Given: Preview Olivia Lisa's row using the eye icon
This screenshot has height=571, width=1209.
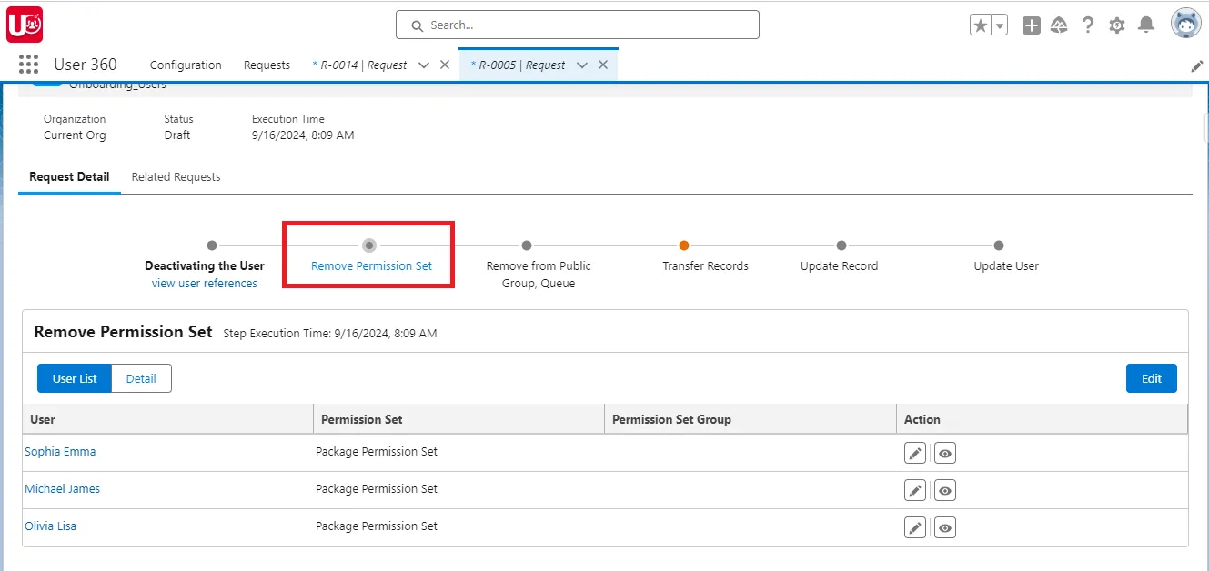Looking at the screenshot, I should pos(944,526).
